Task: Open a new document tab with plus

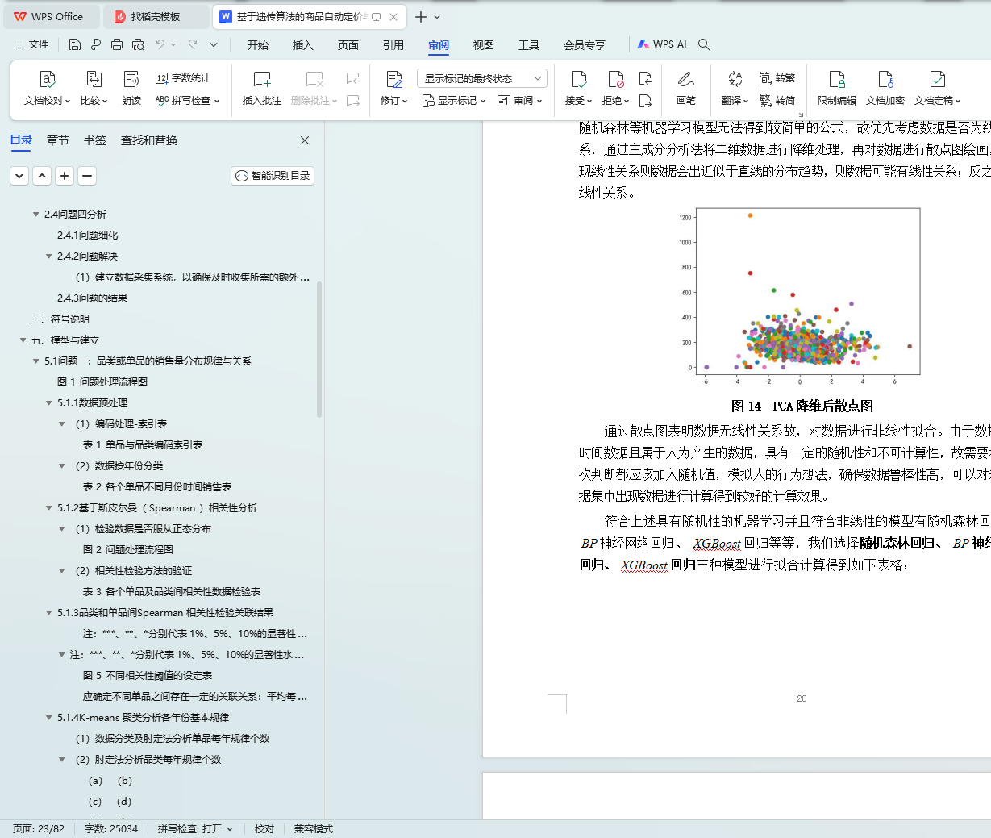Action: click(421, 16)
